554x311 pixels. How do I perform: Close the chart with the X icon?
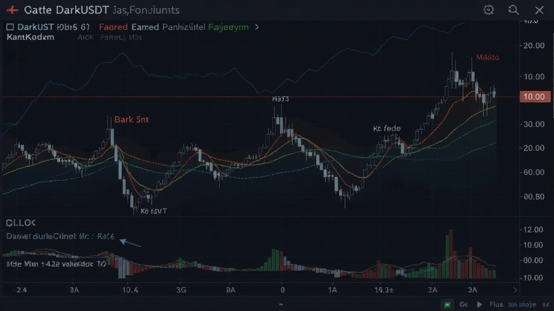[539, 10]
